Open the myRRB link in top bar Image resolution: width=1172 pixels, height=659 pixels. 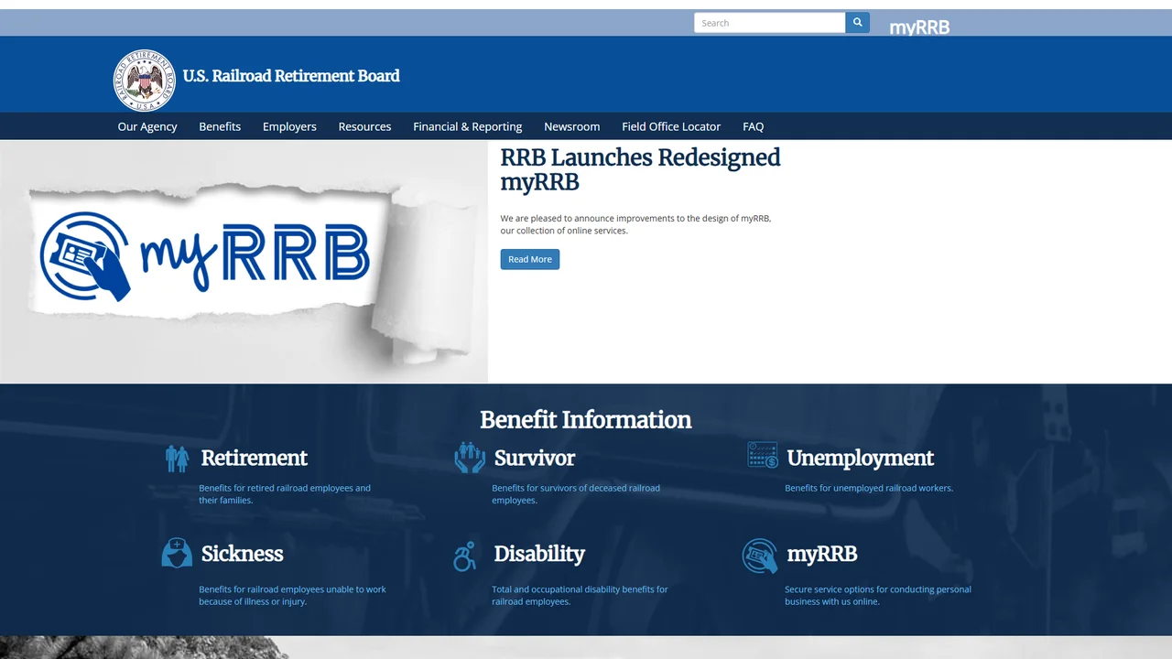coord(919,27)
